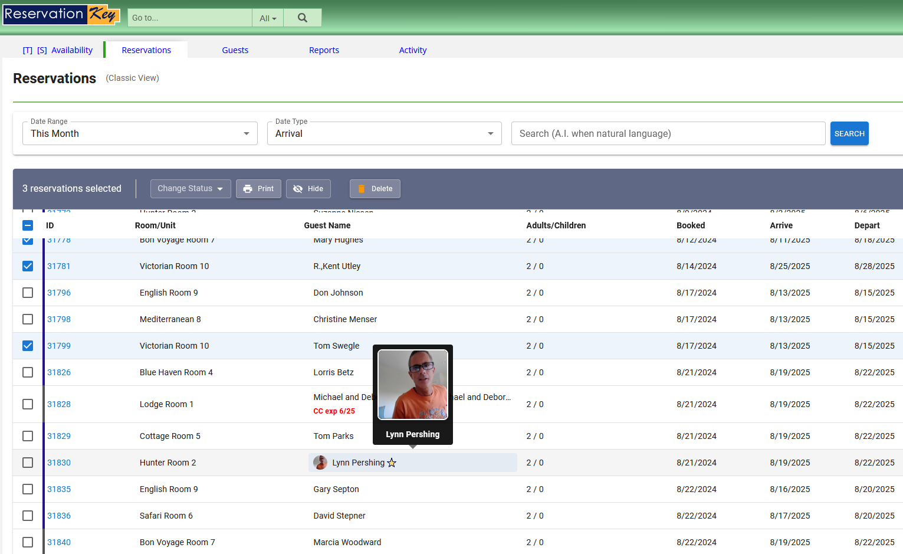The height and width of the screenshot is (554, 903).
Task: Click the Hide button with crossed-eye icon
Action: tap(308, 189)
